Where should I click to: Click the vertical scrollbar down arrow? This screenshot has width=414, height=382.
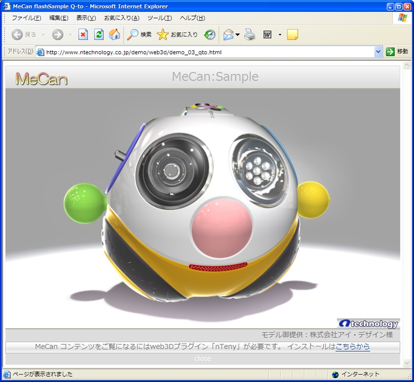tap(407, 363)
